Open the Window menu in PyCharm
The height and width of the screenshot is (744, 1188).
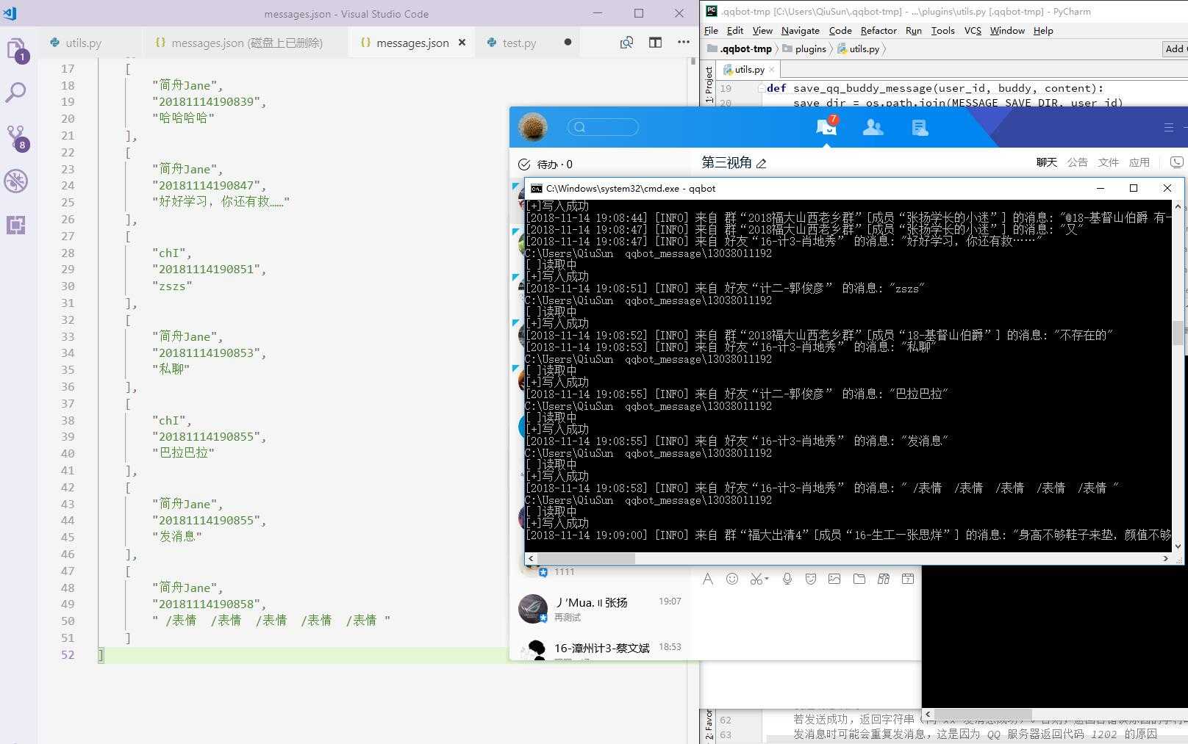pos(1007,30)
